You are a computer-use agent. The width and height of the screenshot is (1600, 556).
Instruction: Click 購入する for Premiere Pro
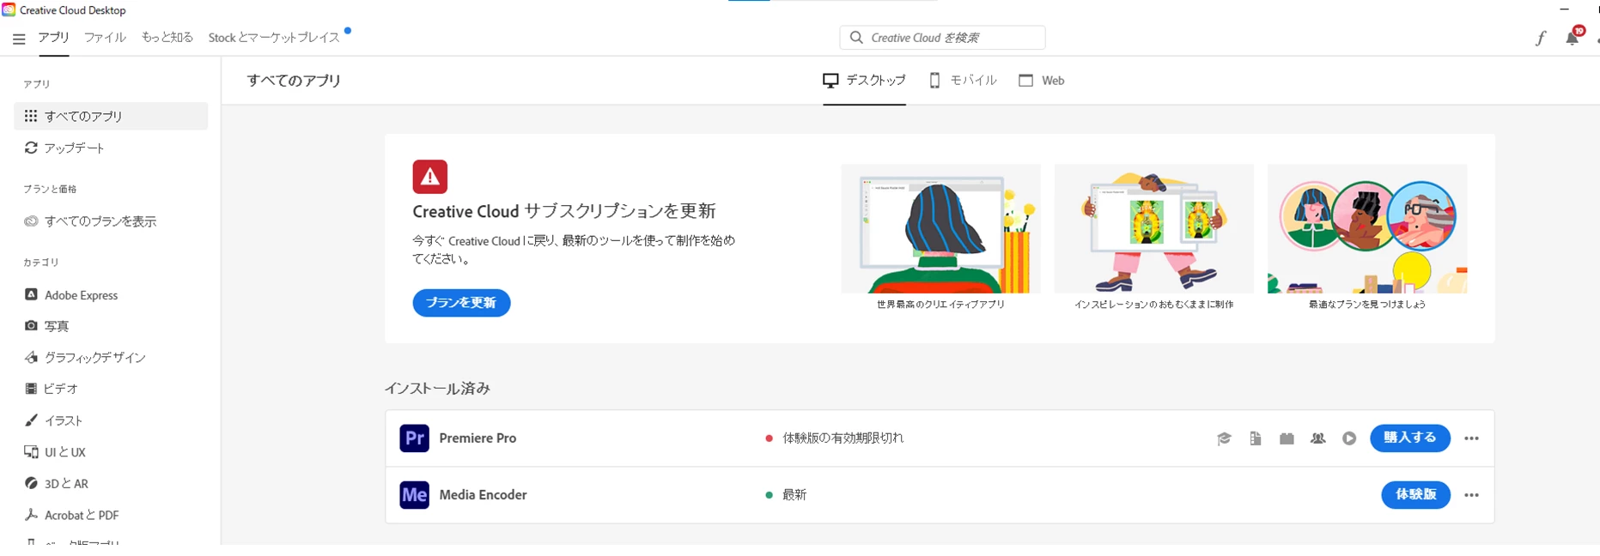click(x=1410, y=438)
